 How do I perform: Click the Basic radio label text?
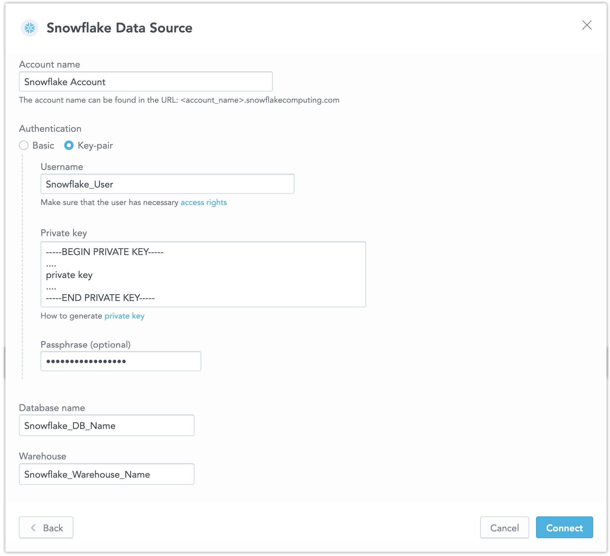(43, 145)
